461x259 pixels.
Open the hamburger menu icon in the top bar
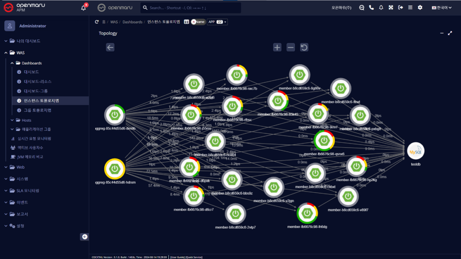pyautogui.click(x=410, y=7)
